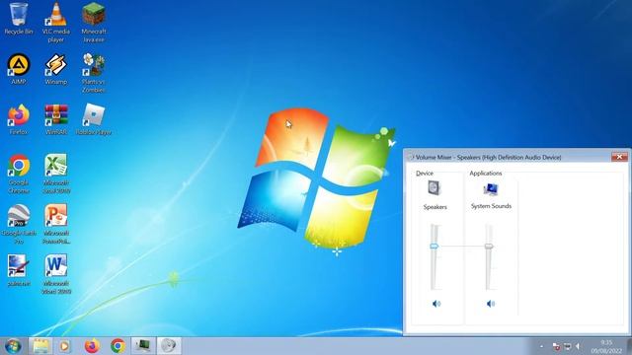Click the System Sounds label

491,206
